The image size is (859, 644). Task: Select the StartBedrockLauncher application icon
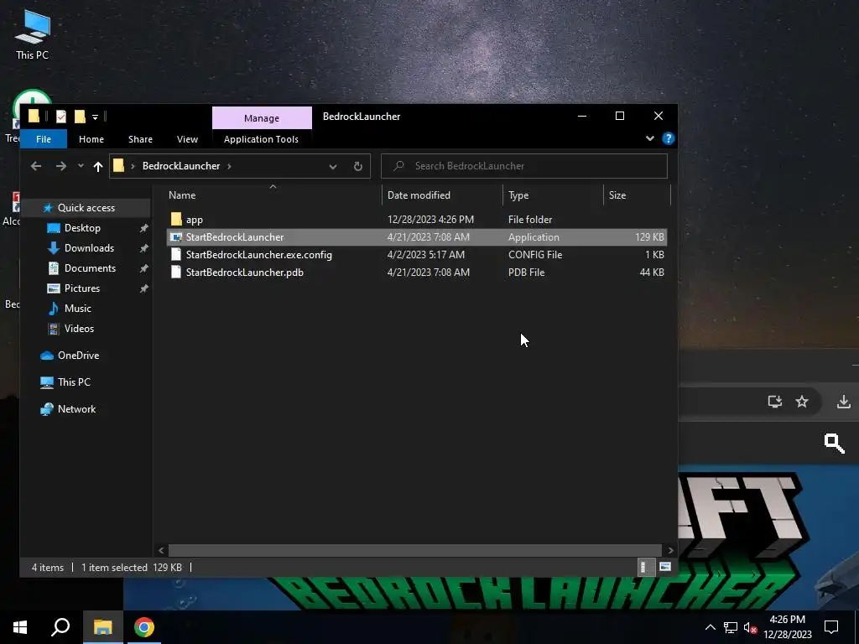point(176,237)
